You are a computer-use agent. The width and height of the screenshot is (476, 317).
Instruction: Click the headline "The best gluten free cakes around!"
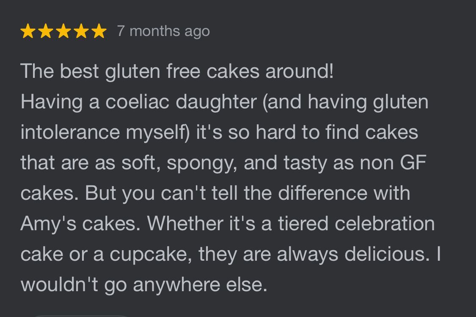click(177, 71)
